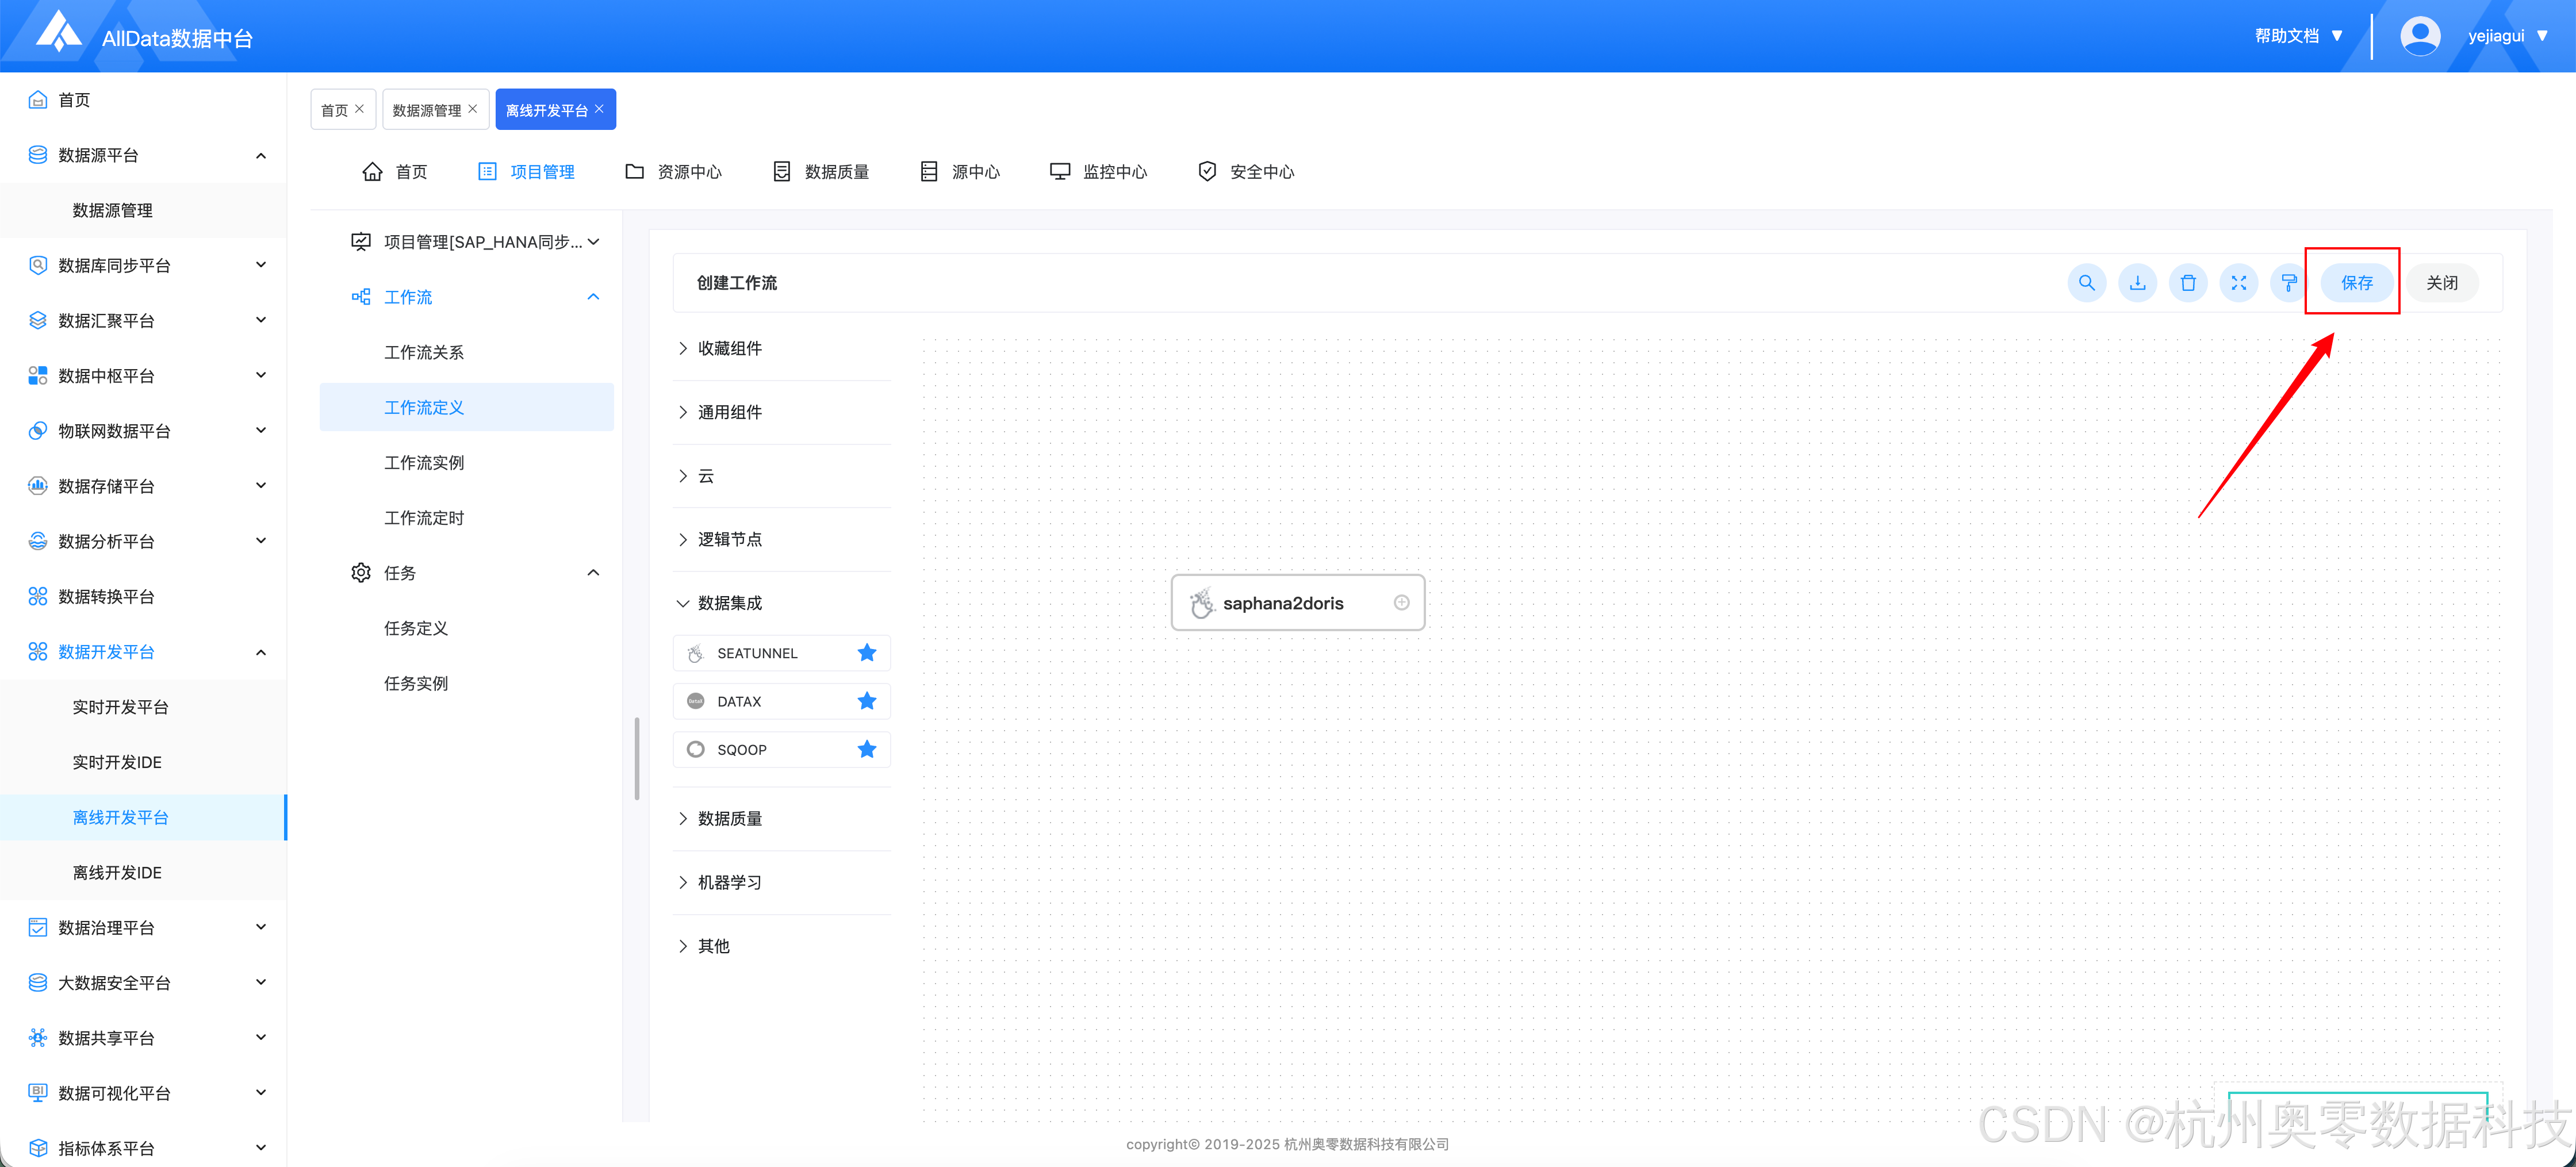Collapse the 数据集成 component group

[x=729, y=603]
